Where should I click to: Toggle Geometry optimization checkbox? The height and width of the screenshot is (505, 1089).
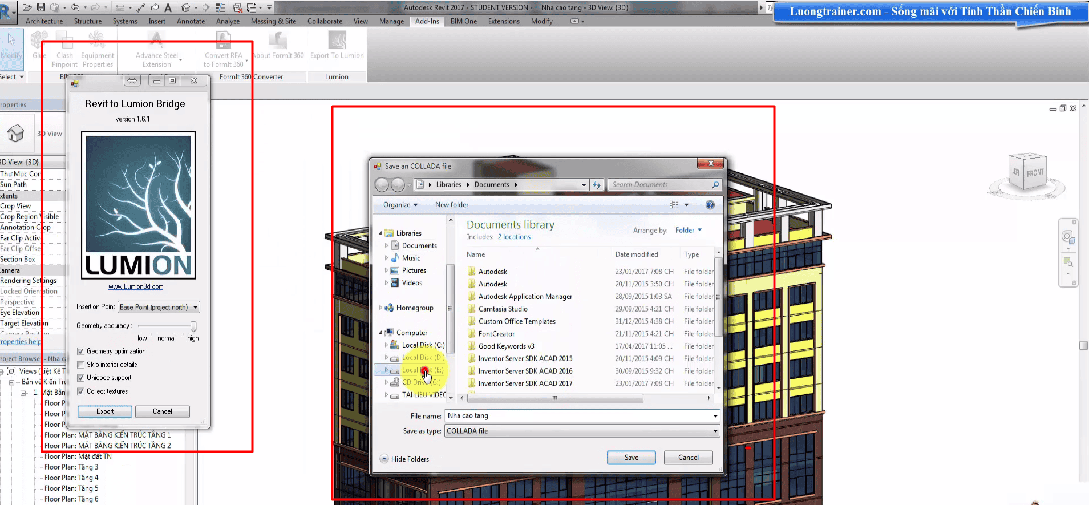pyautogui.click(x=80, y=352)
